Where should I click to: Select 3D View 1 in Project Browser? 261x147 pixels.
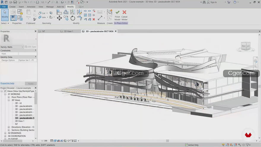tap(20, 121)
